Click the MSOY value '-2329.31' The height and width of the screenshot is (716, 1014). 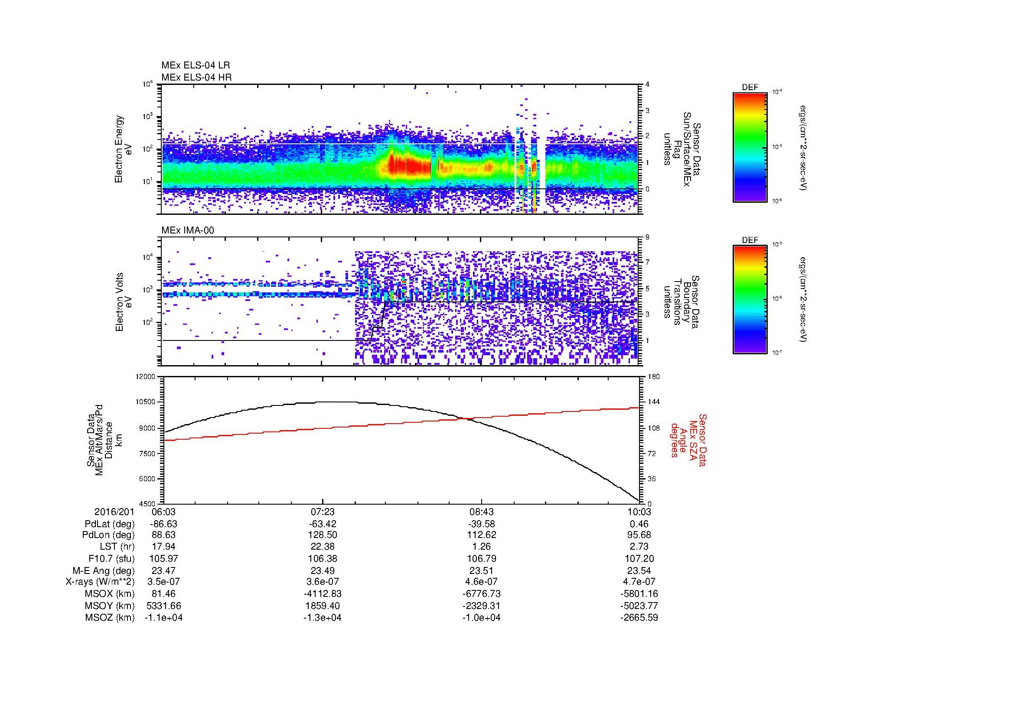pyautogui.click(x=481, y=606)
